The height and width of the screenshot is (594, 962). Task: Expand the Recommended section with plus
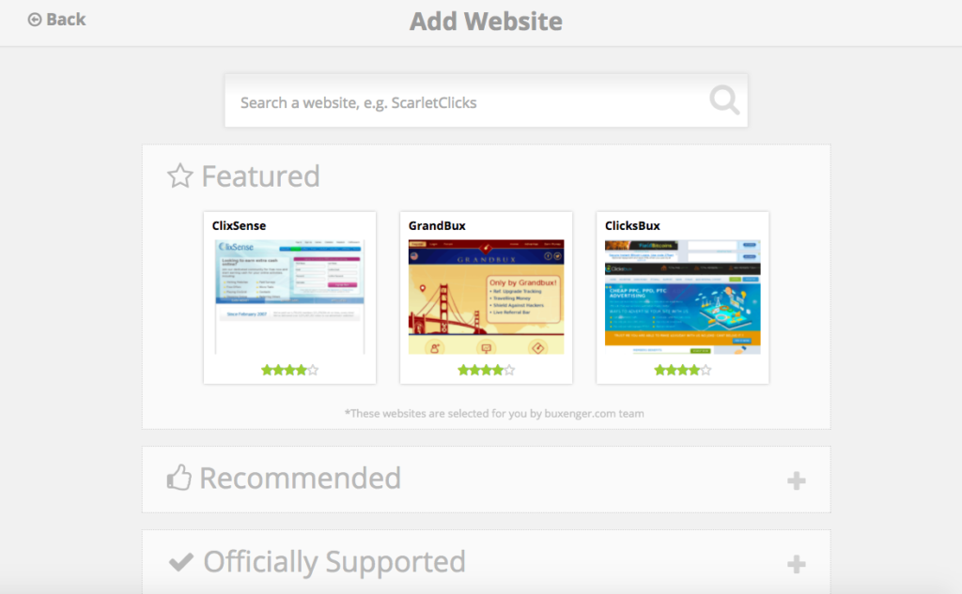797,480
